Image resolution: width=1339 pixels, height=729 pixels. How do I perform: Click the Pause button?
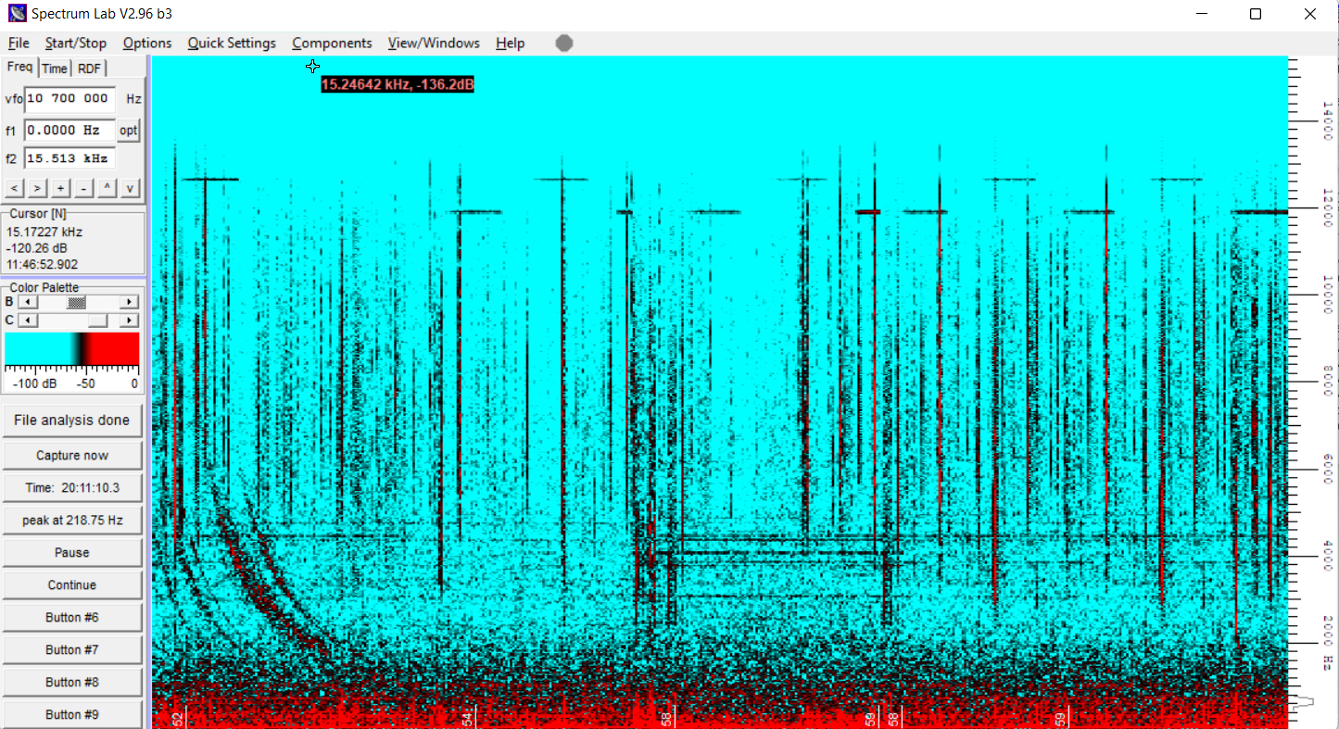click(x=72, y=552)
